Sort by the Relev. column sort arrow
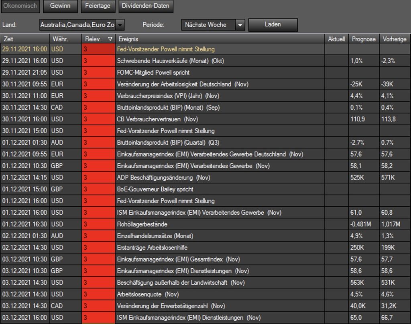 [110, 39]
